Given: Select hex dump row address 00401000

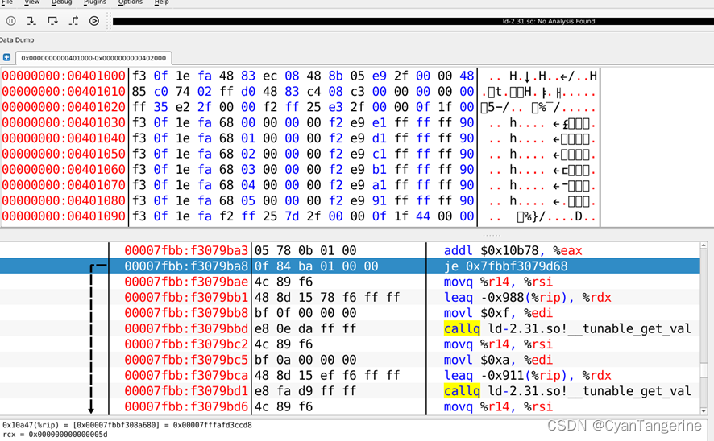Looking at the screenshot, I should tap(64, 76).
